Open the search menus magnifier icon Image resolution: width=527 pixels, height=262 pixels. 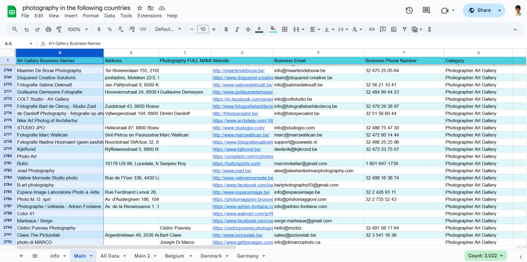tap(15, 29)
